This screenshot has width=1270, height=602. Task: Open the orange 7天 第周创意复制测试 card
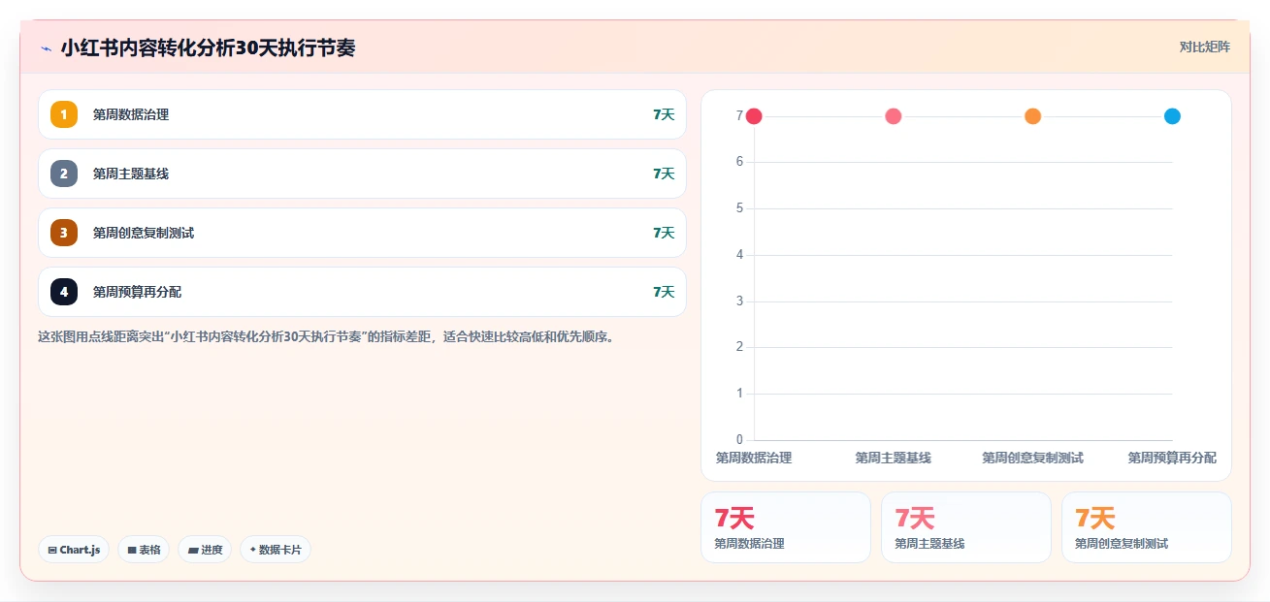click(1147, 527)
